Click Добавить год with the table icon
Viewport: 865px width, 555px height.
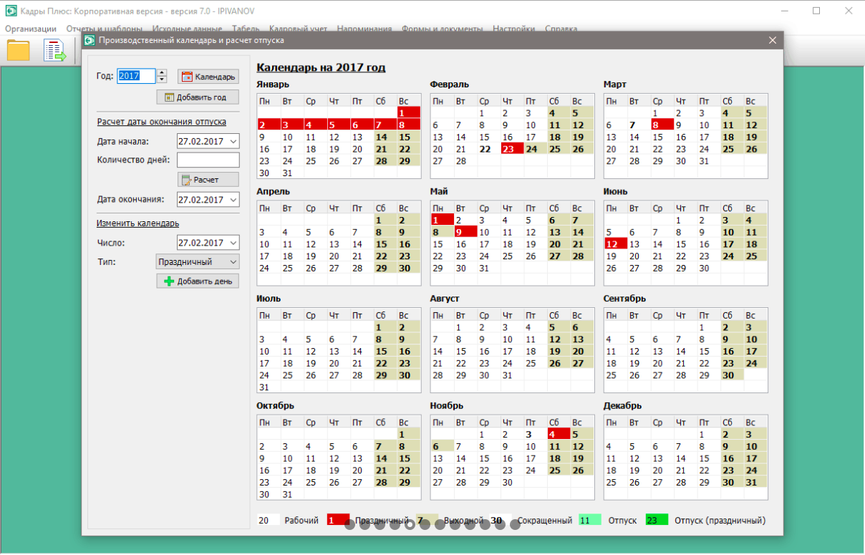(x=197, y=97)
